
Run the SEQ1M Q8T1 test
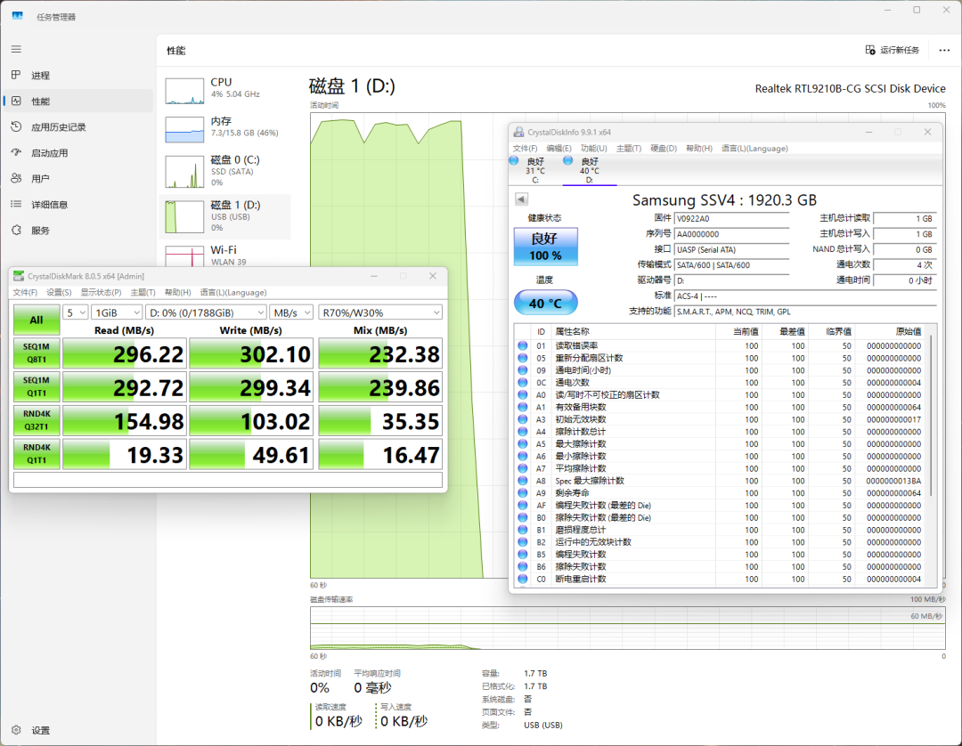pyautogui.click(x=37, y=353)
